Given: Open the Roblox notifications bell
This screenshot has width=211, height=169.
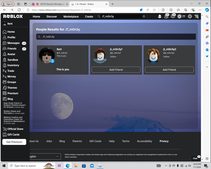Looking at the screenshot, I should (x=160, y=16).
